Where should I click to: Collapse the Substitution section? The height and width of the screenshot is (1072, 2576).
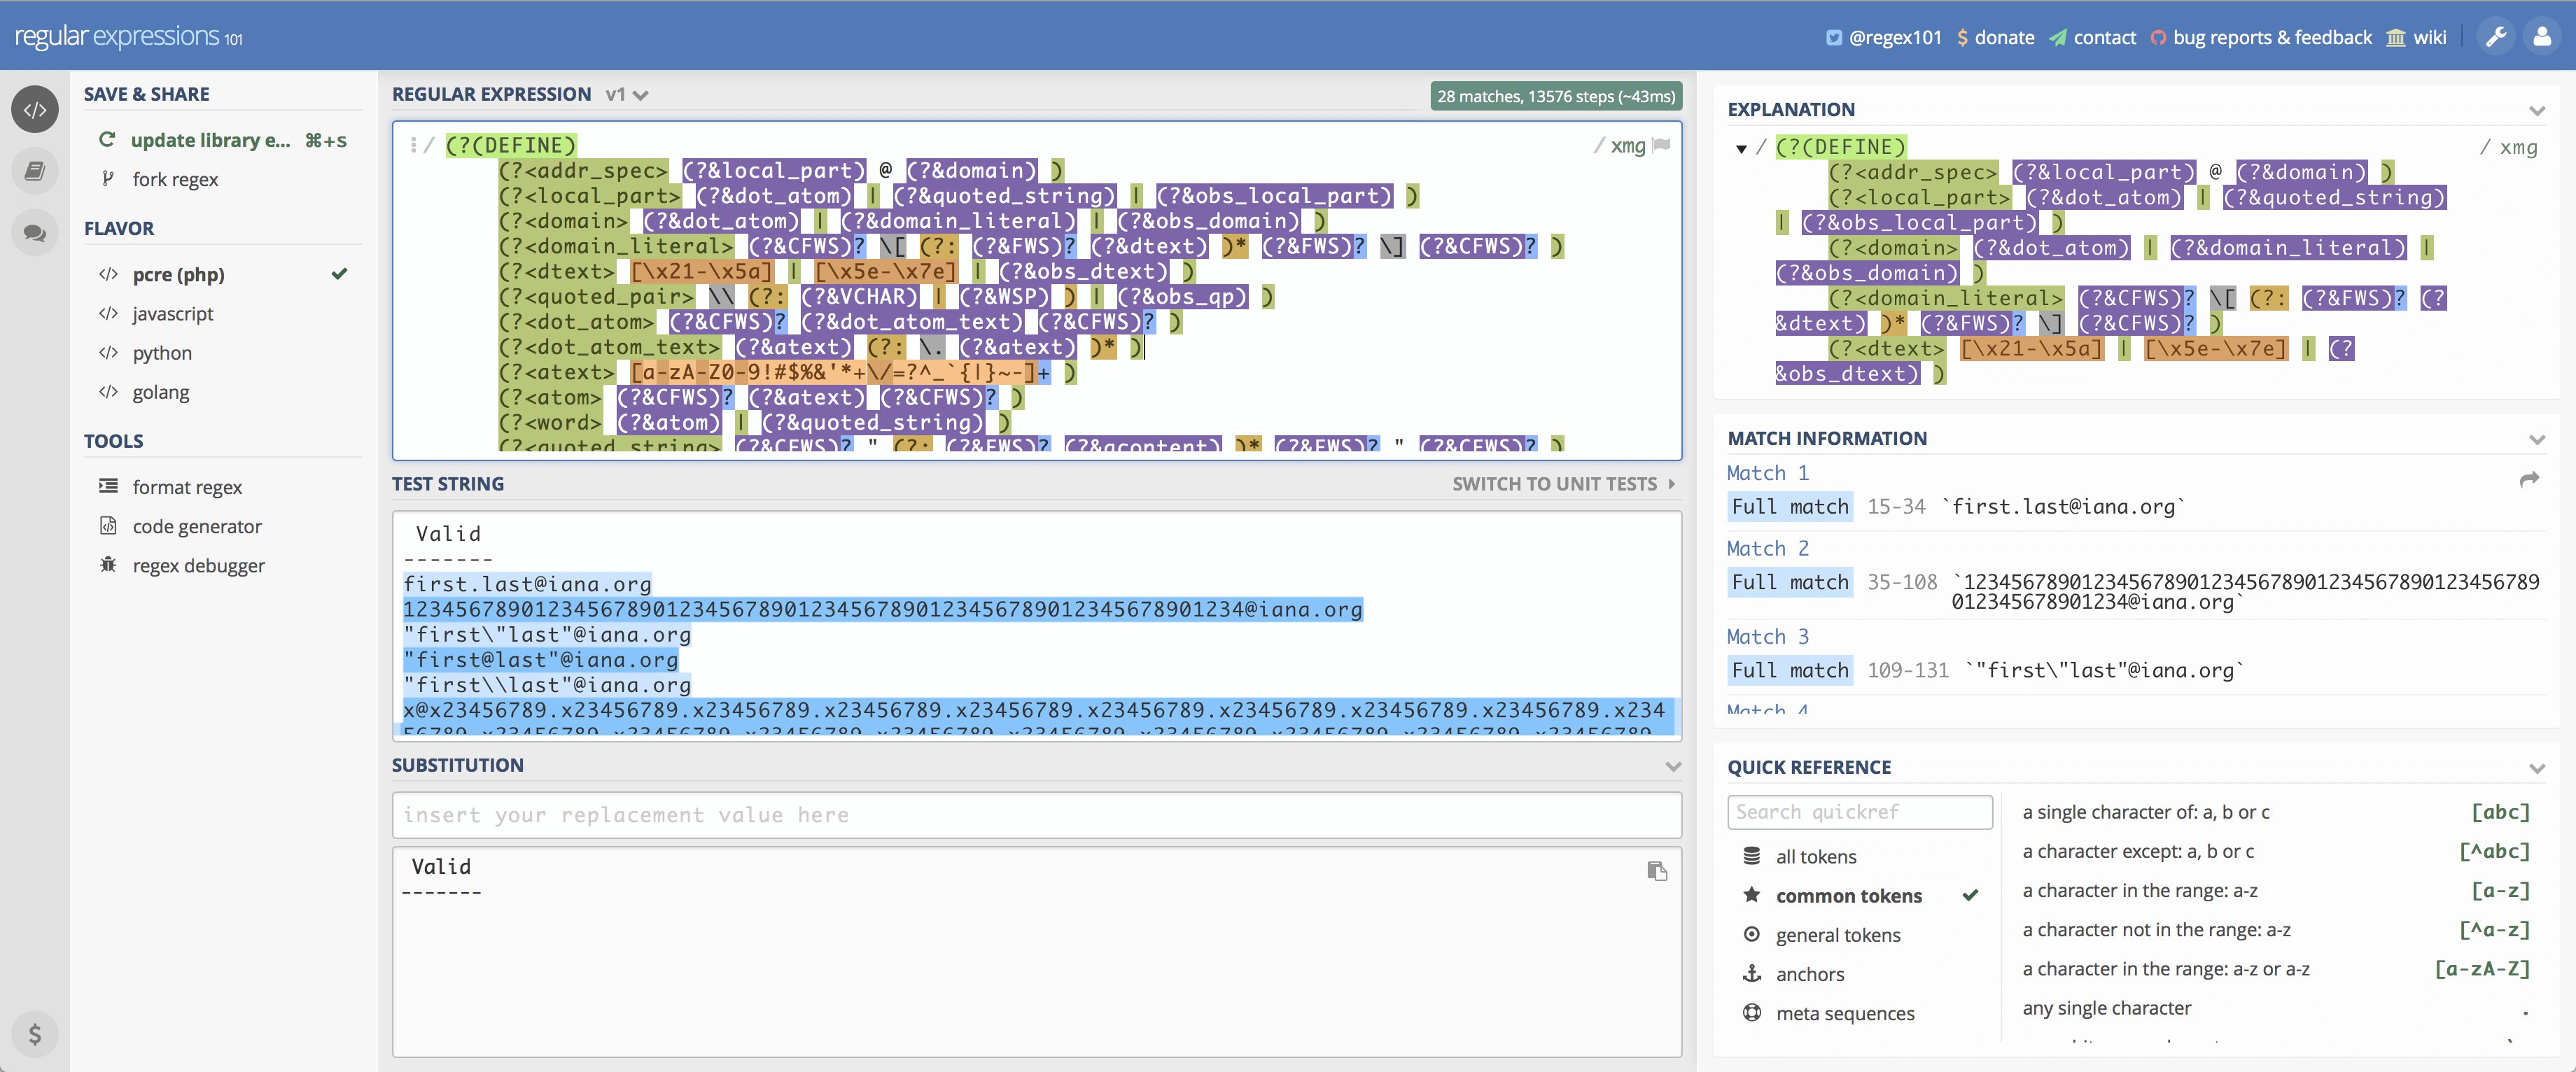[1672, 766]
